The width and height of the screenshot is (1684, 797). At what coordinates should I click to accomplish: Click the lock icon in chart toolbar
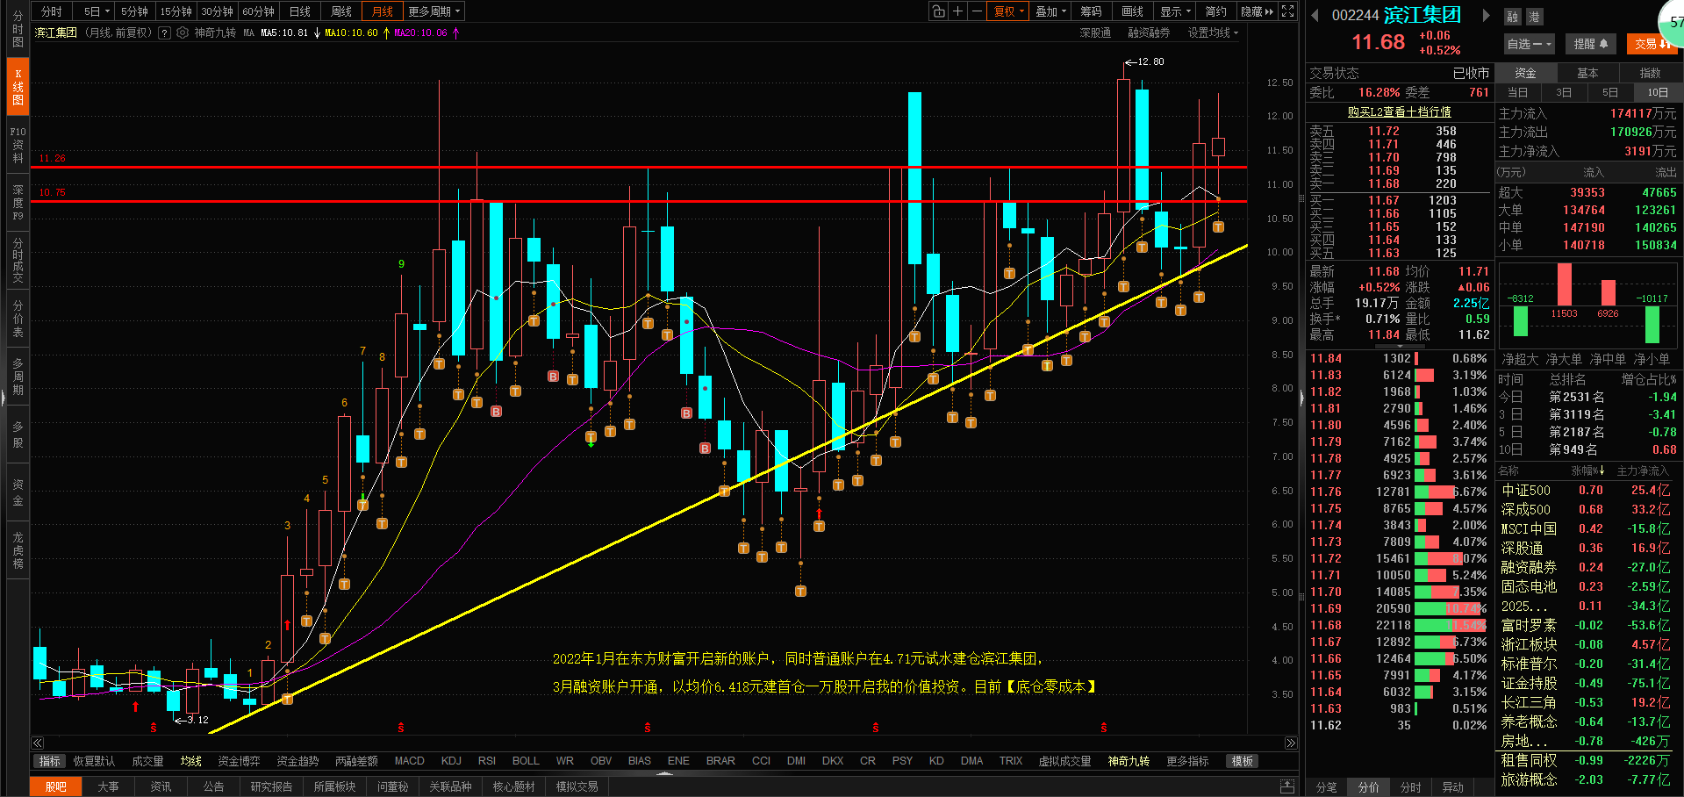(938, 11)
